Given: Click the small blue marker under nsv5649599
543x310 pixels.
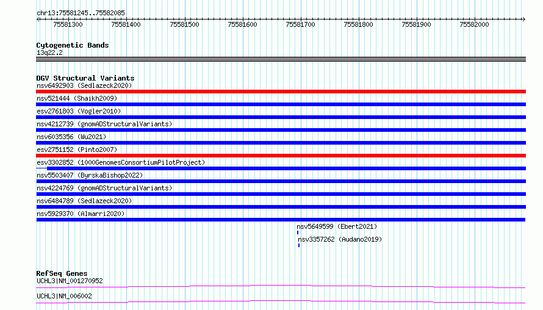Looking at the screenshot, I should 298,232.
